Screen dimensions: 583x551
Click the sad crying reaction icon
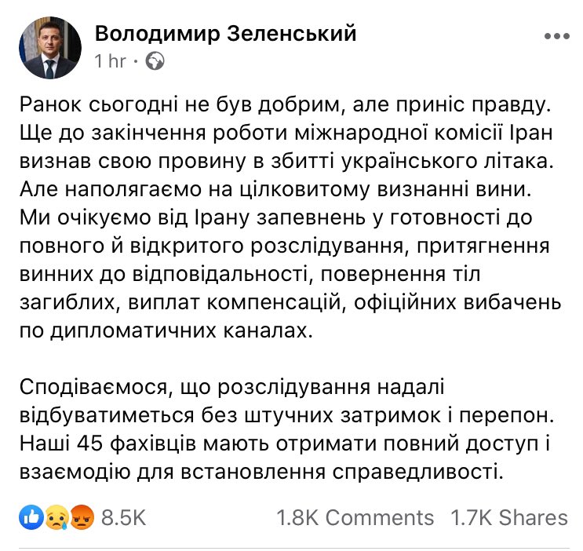pyautogui.click(x=53, y=517)
